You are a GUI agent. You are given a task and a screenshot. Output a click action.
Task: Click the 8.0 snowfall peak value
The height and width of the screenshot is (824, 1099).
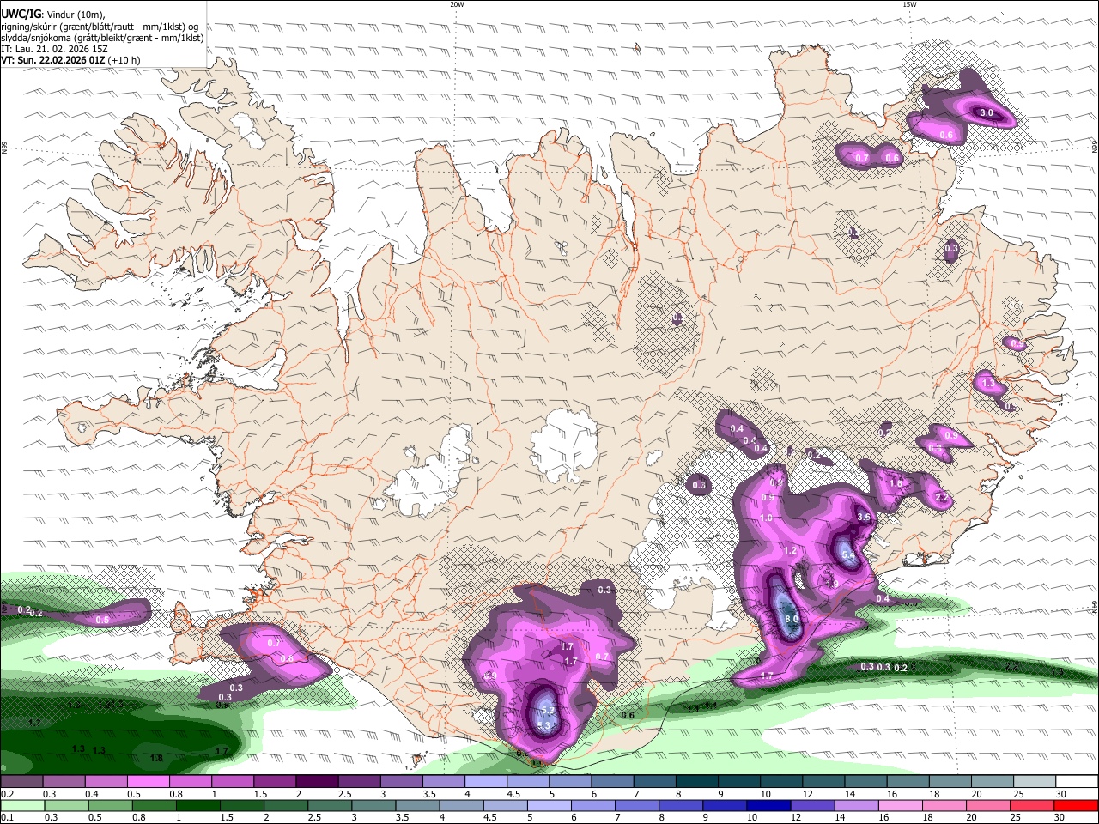click(792, 619)
